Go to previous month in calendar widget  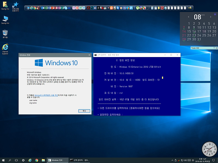tap(189, 17)
